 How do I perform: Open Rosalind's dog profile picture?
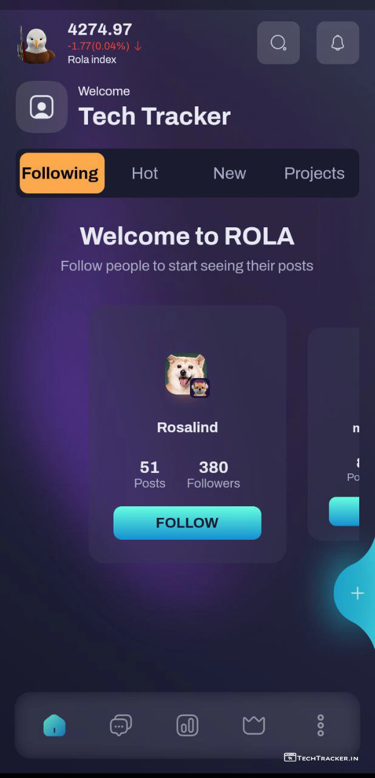(x=186, y=374)
